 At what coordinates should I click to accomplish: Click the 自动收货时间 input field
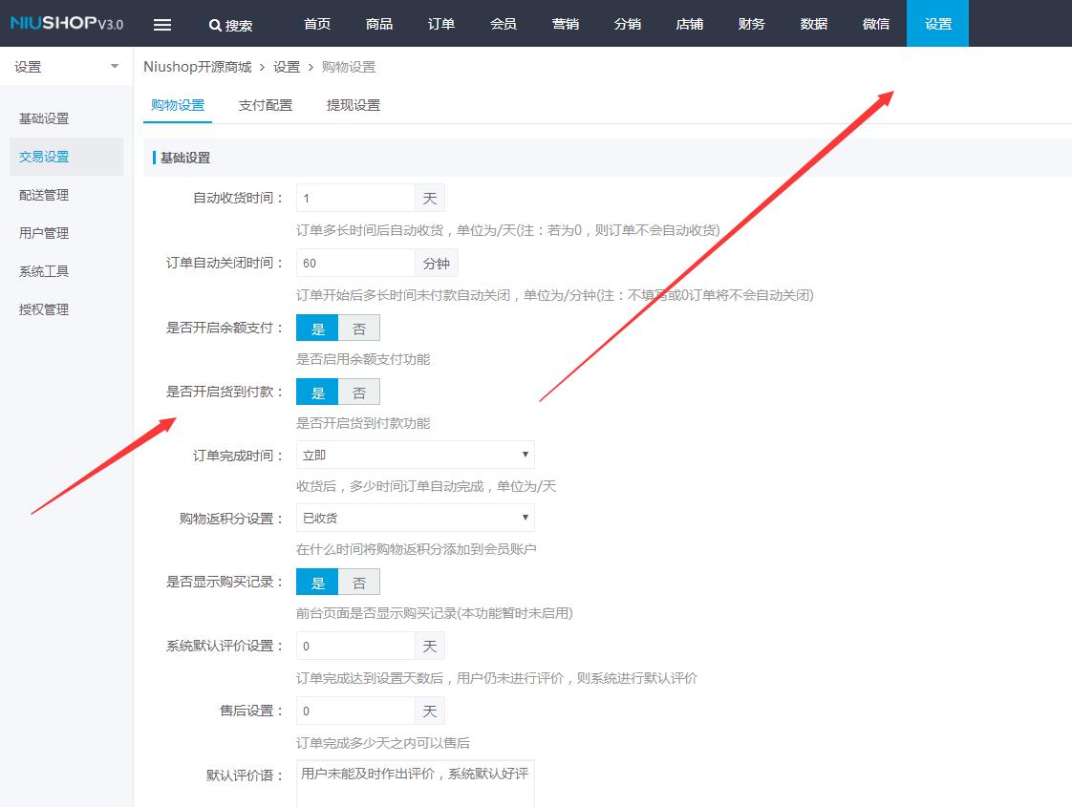[354, 198]
